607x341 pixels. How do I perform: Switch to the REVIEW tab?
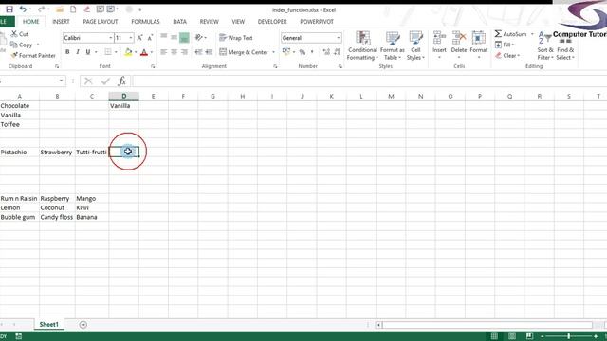210,22
